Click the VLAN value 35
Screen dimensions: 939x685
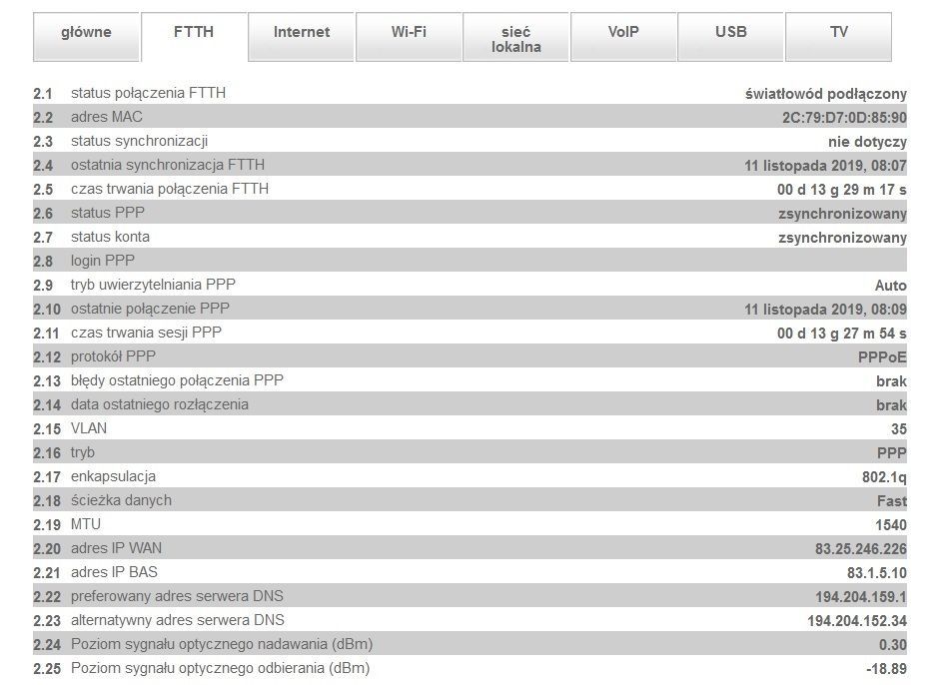coord(899,429)
